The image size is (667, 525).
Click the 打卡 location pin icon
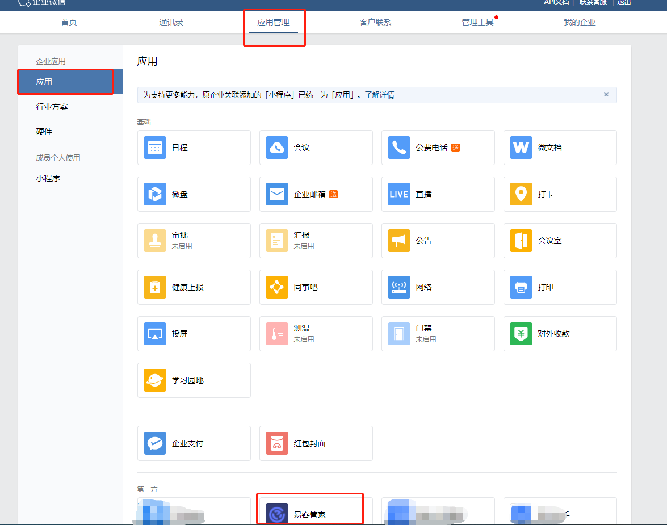521,194
